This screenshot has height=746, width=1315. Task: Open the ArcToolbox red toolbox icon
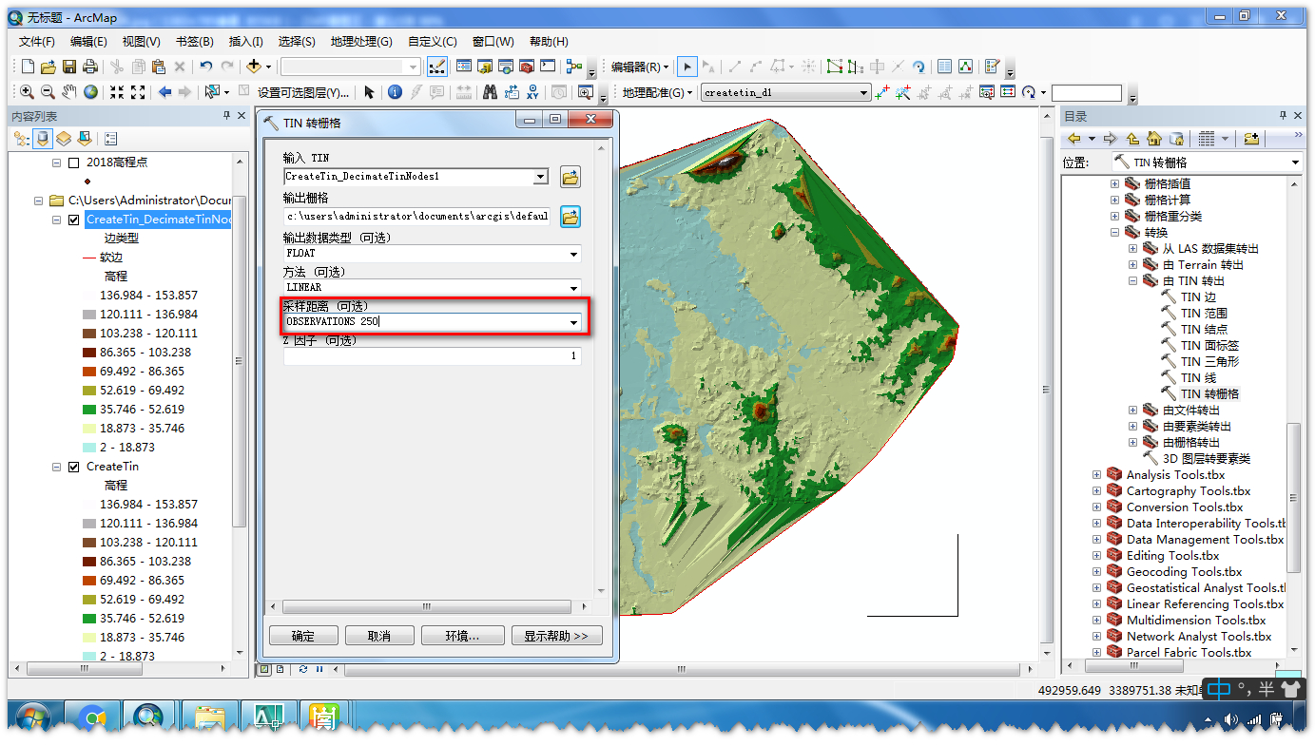click(x=525, y=67)
